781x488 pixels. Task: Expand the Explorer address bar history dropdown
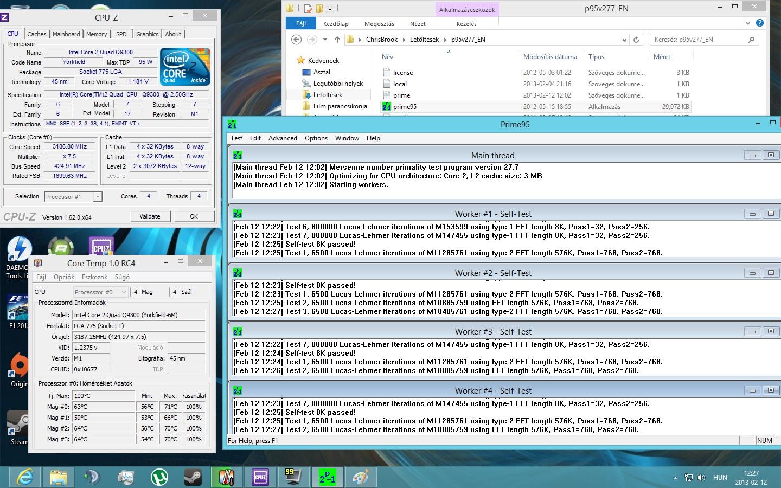click(624, 40)
